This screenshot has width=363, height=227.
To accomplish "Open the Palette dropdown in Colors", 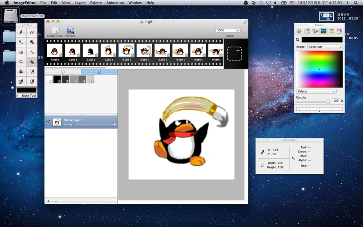I will click(x=316, y=91).
